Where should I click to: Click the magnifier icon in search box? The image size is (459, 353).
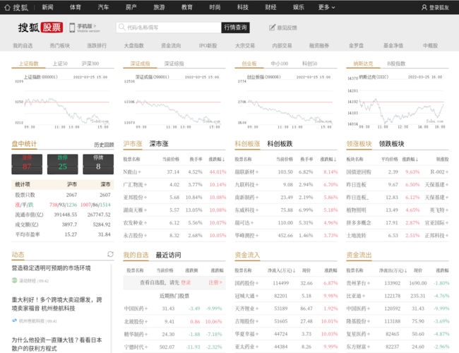121,28
